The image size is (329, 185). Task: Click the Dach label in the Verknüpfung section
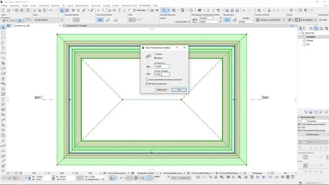[x=324, y=20]
